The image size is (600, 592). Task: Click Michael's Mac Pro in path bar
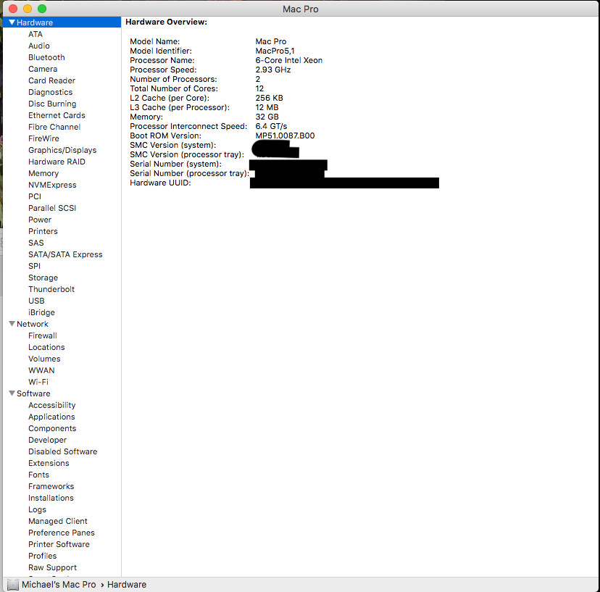point(59,585)
